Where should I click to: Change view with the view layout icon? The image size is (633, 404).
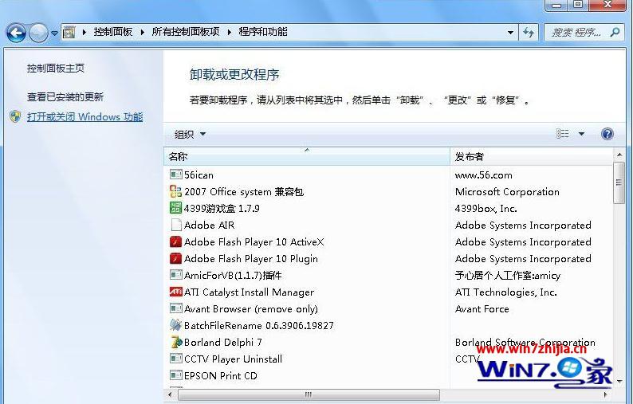pos(562,134)
